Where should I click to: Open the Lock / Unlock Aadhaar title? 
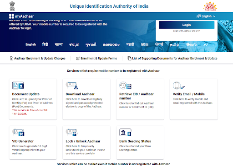[83, 141]
